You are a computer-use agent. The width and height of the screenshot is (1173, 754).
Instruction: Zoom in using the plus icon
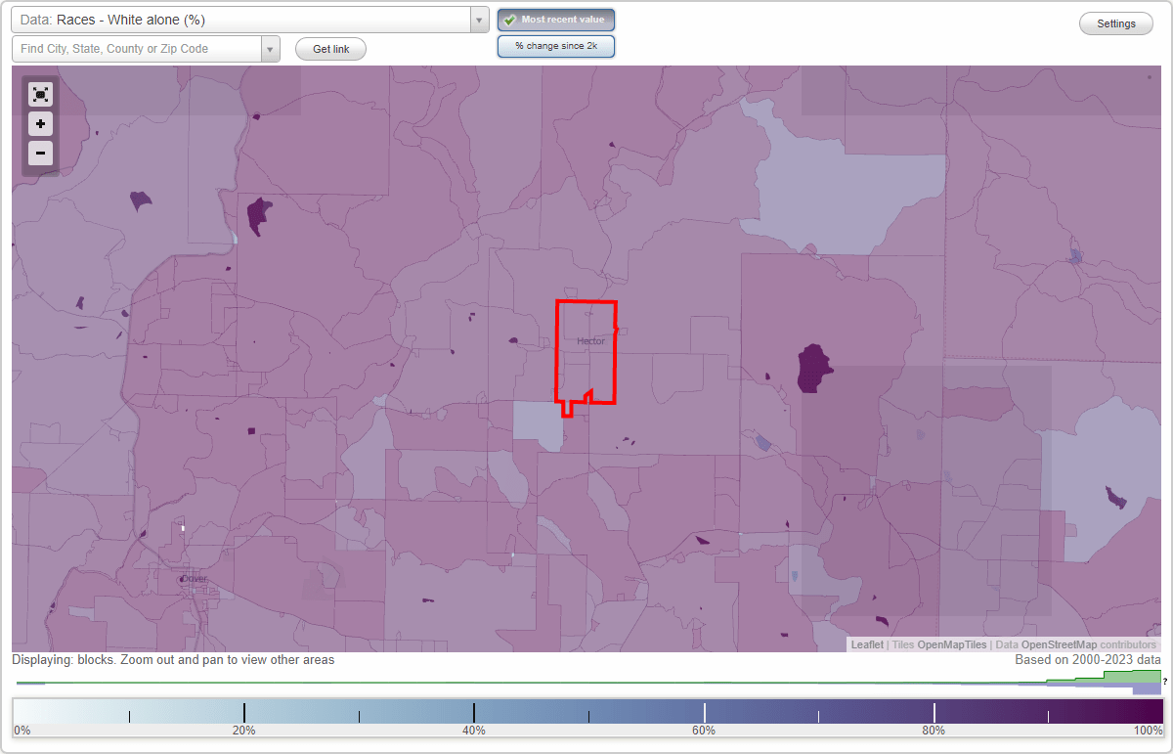click(40, 124)
